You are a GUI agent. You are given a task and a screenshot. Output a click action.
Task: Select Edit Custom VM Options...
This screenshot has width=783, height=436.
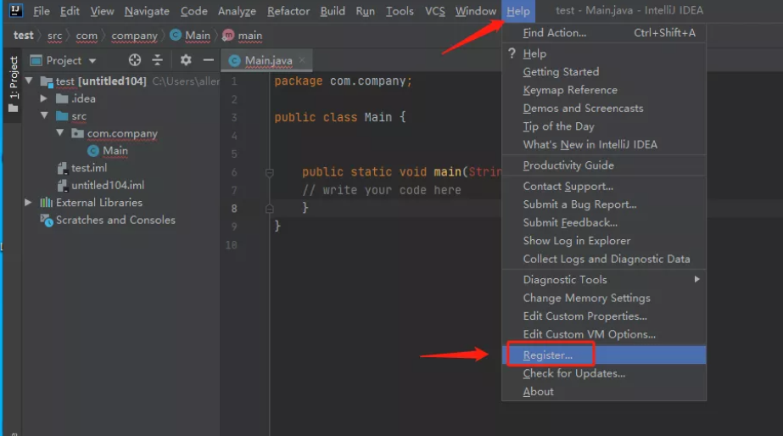604,334
